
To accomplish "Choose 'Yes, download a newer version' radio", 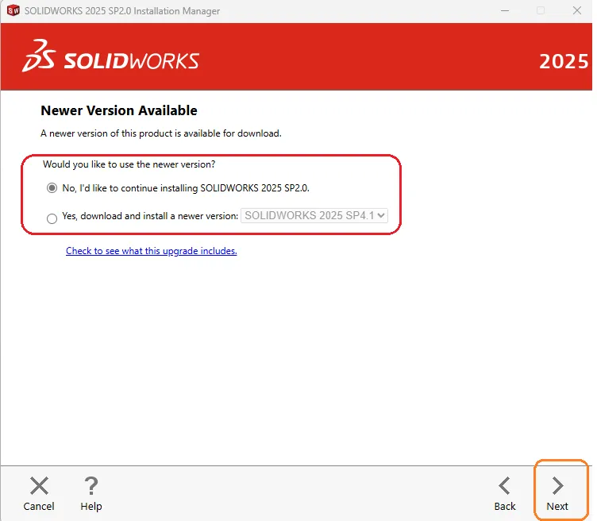I will click(x=52, y=218).
